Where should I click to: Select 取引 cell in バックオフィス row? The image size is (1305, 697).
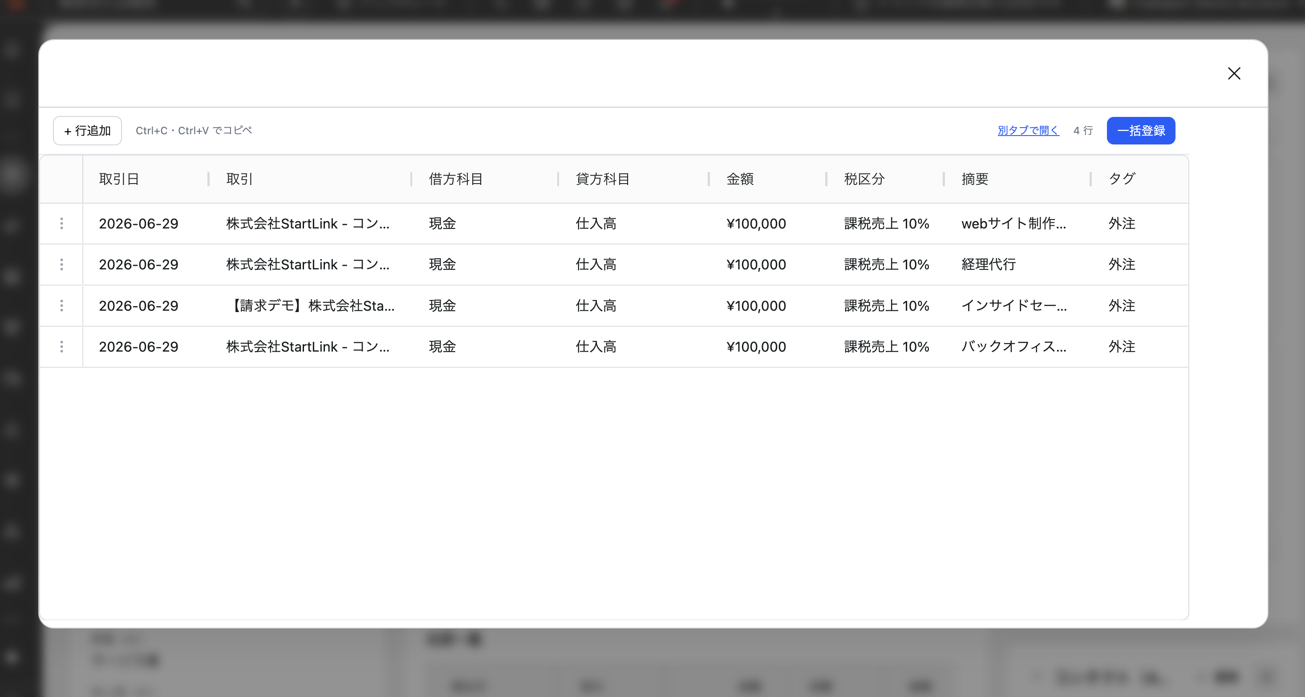coord(310,346)
